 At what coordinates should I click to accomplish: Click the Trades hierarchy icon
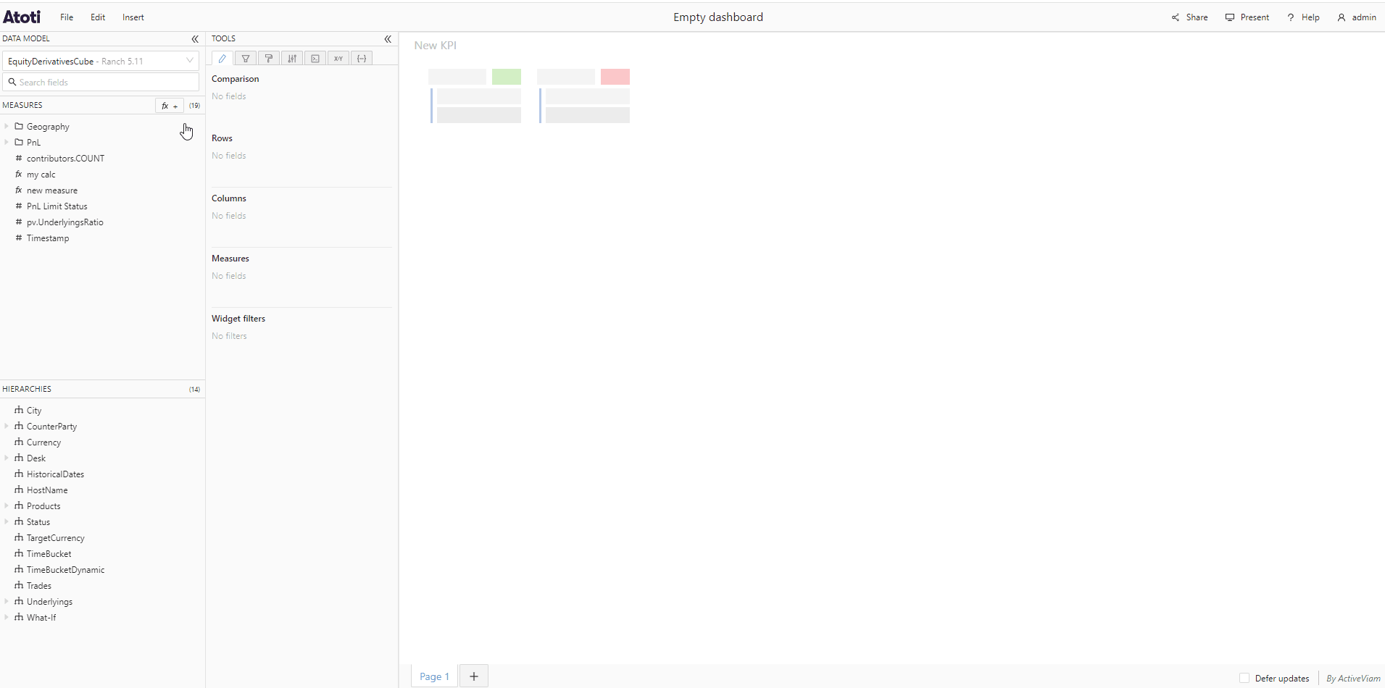pyautogui.click(x=19, y=585)
